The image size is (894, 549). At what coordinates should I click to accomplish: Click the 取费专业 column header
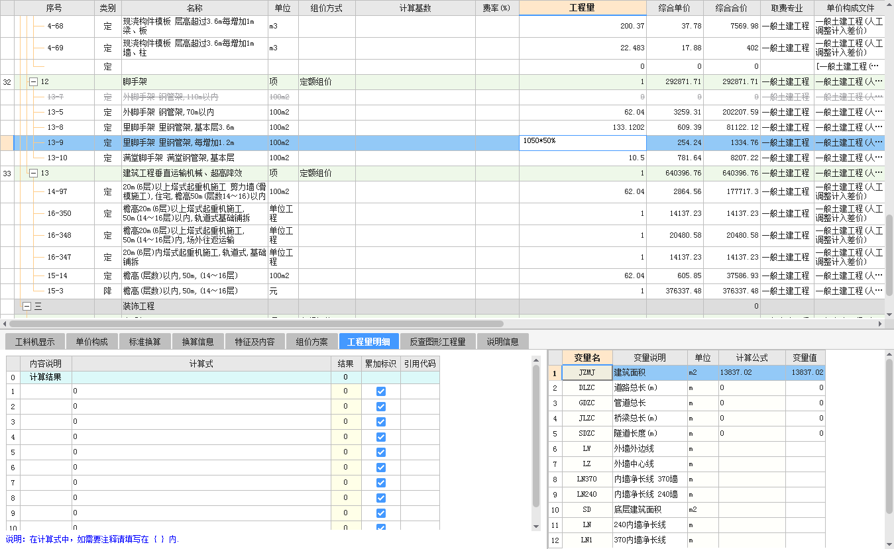[x=787, y=8]
